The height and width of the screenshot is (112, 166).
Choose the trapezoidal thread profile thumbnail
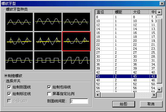(x=19, y=60)
